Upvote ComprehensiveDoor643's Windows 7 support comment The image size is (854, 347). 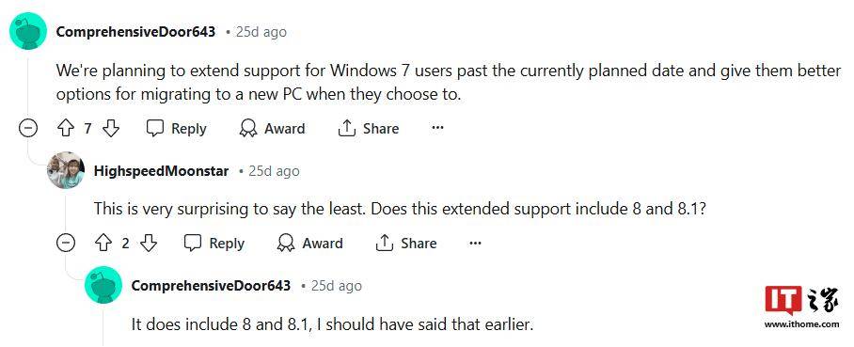pos(65,129)
